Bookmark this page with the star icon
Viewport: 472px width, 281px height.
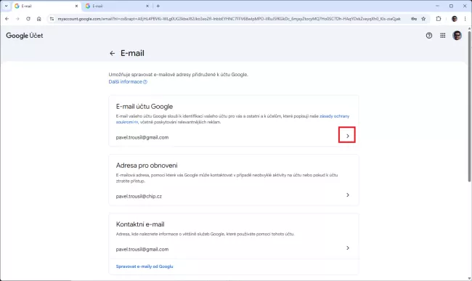point(423,19)
